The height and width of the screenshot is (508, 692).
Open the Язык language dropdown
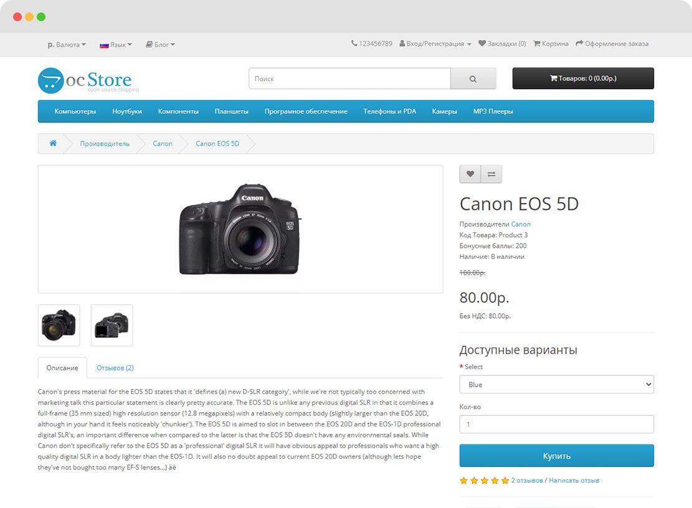116,45
